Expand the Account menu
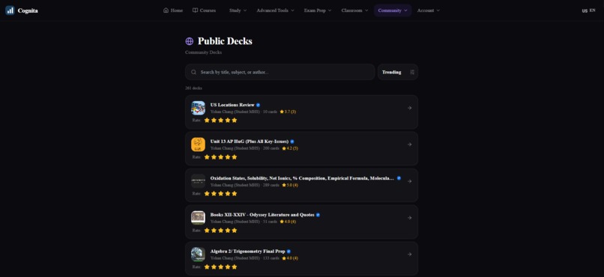This screenshot has width=604, height=277. pyautogui.click(x=428, y=10)
